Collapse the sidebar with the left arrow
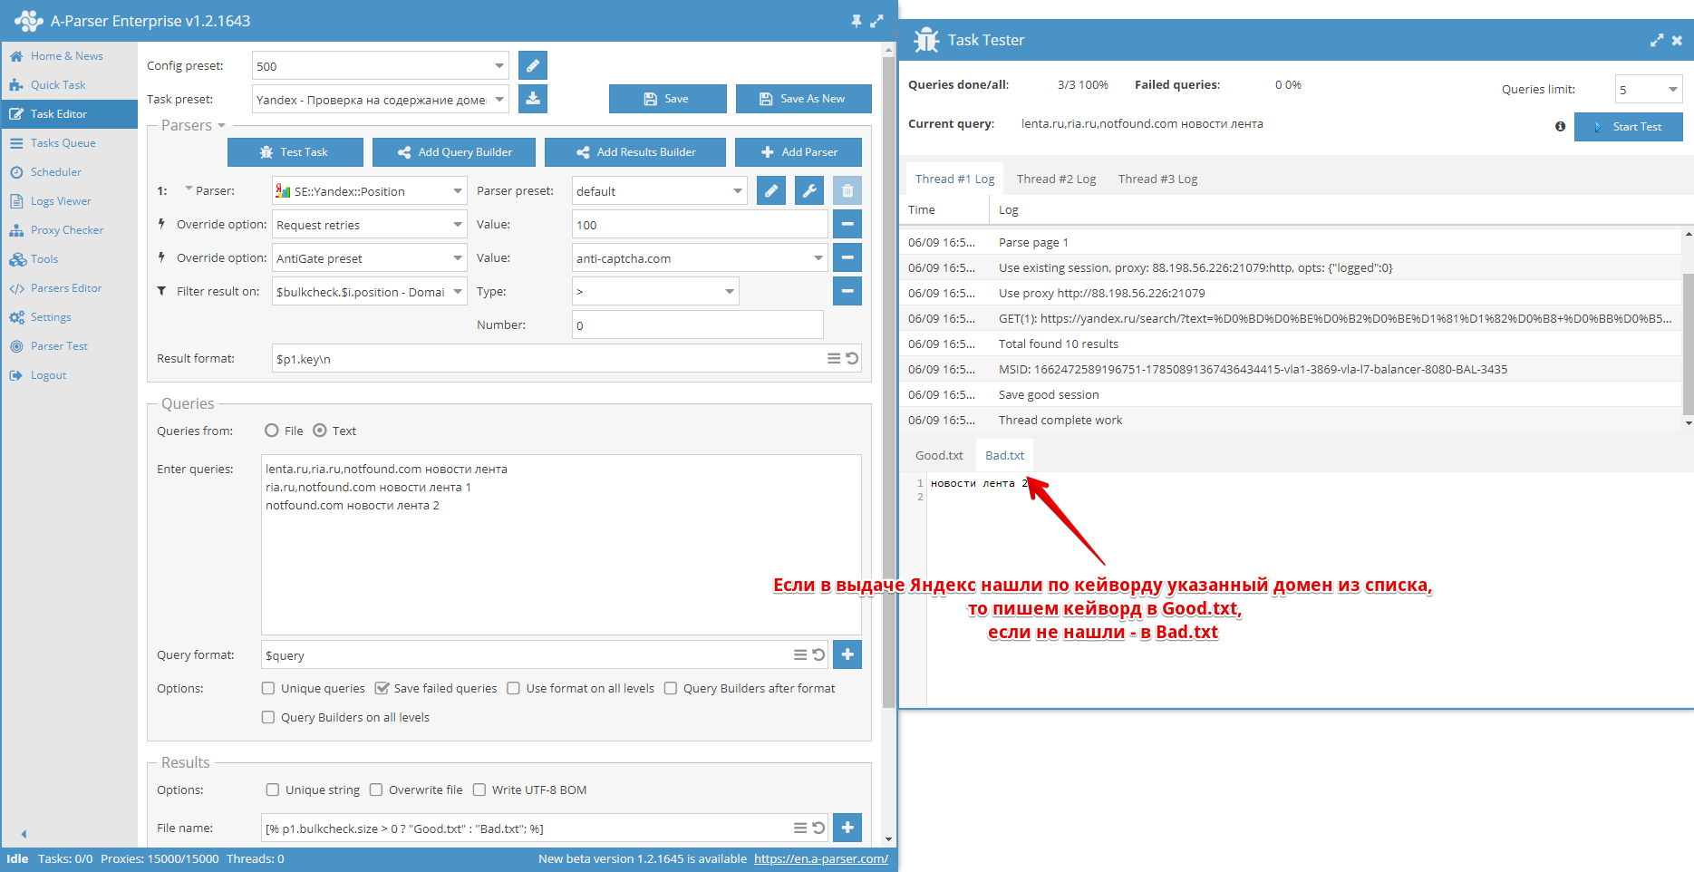Viewport: 1694px width, 872px height. coord(24,834)
